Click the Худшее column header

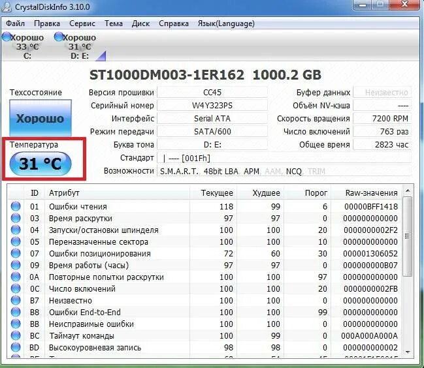(x=261, y=193)
